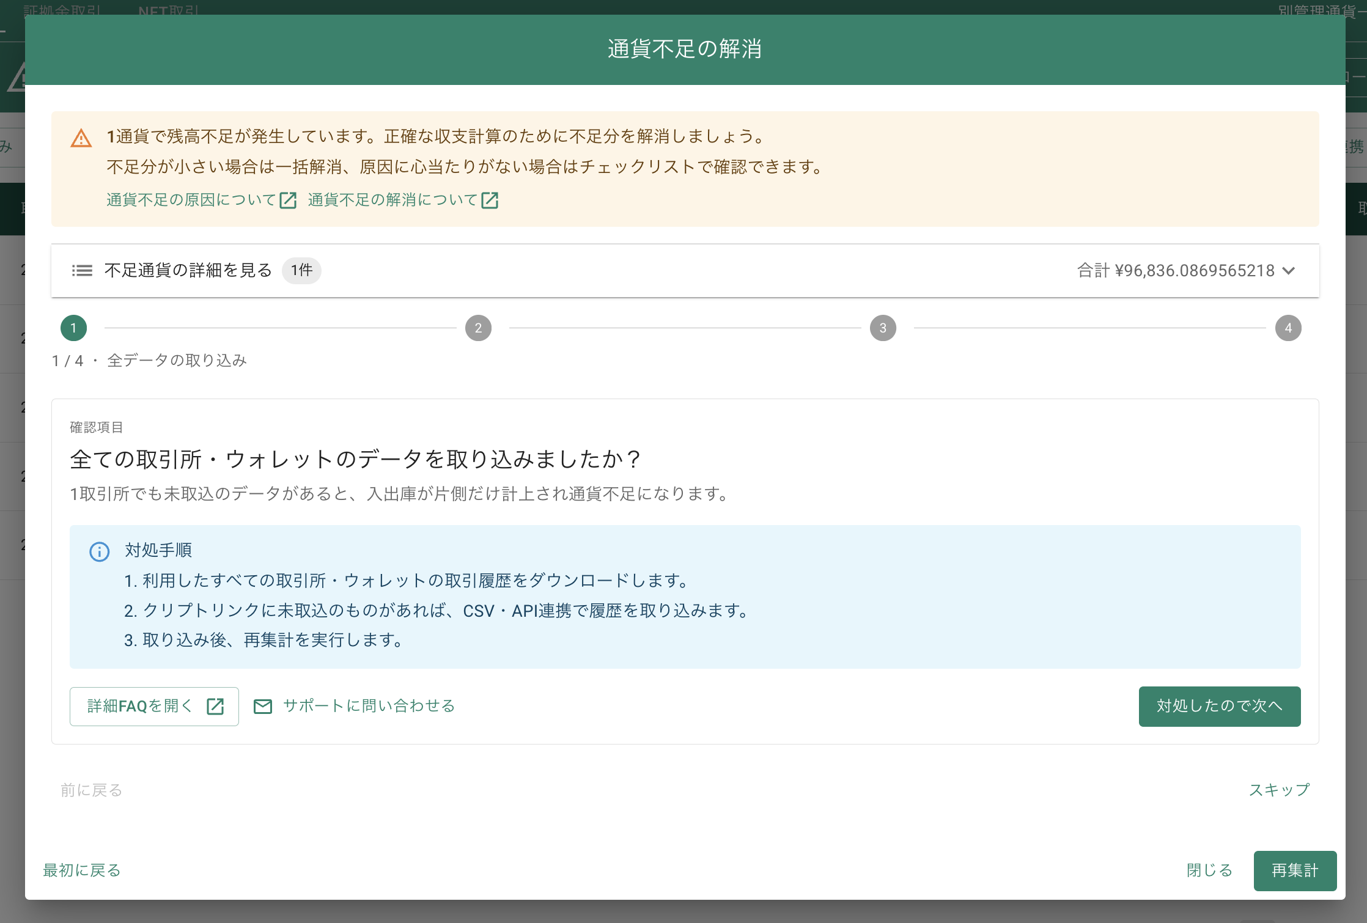Click the list icon beside 不足通貨の詳細を見る
Screen dimensions: 1367x923
tap(82, 270)
